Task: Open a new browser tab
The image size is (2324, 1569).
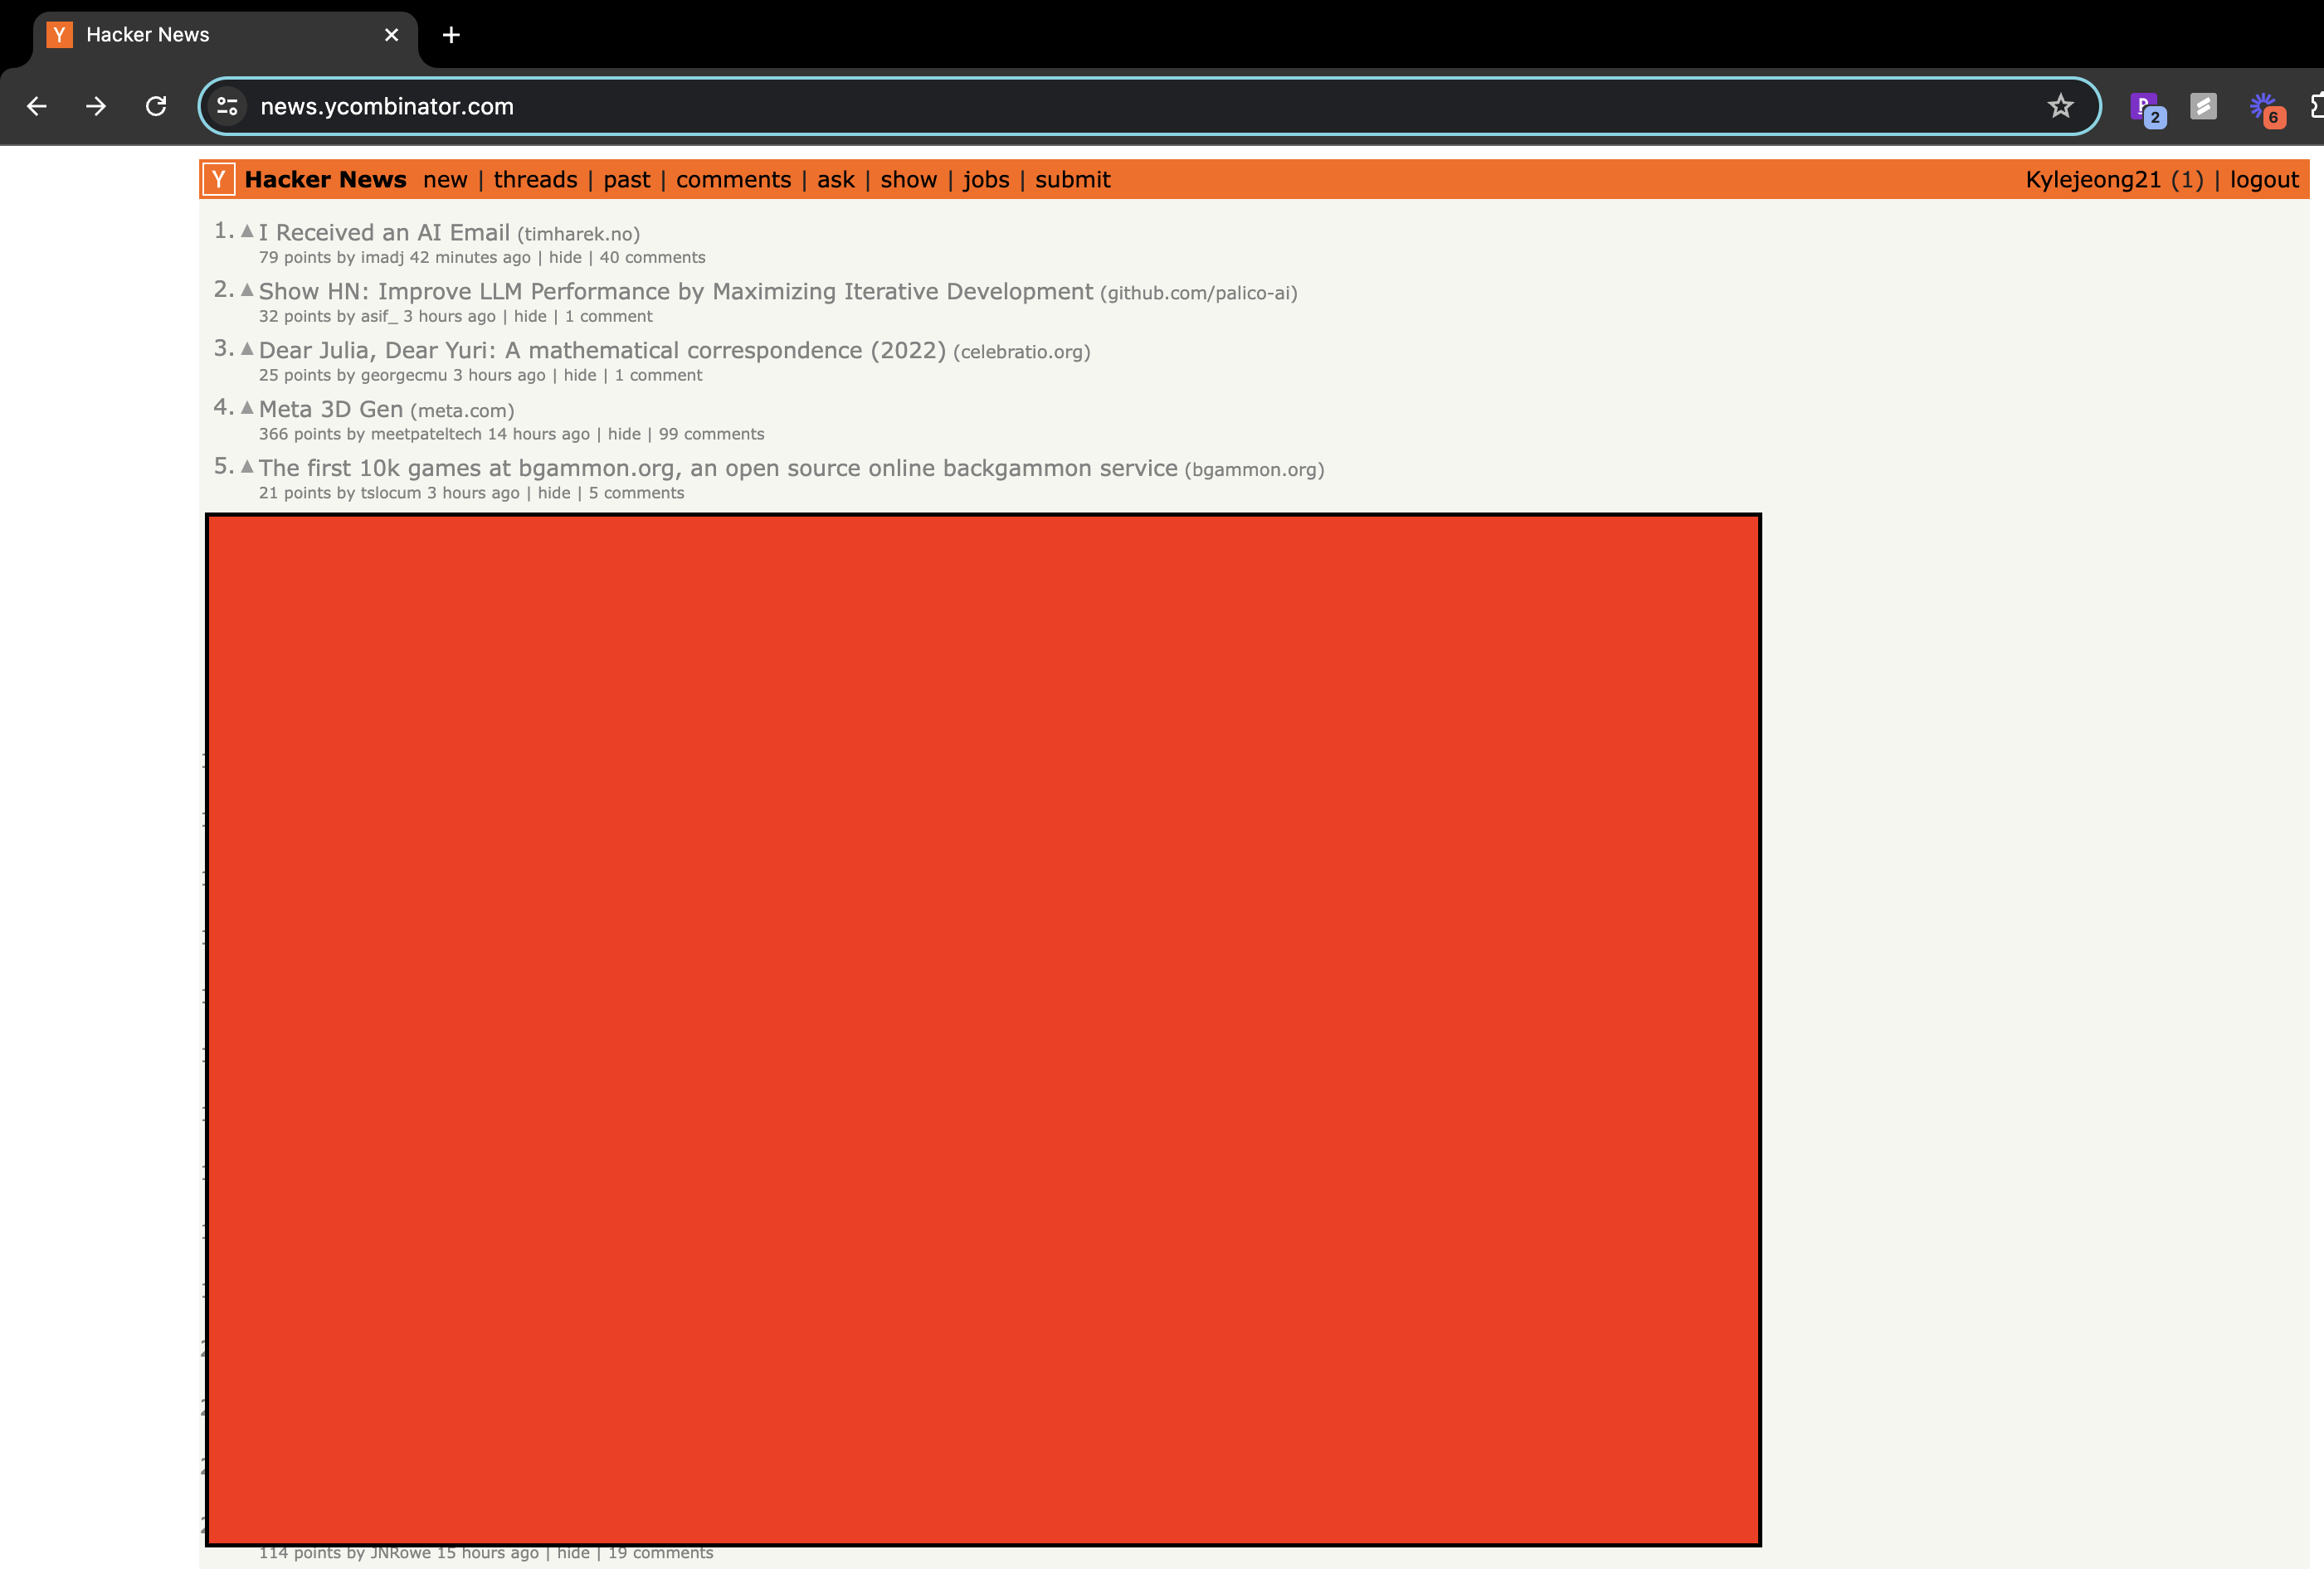Action: tap(451, 35)
